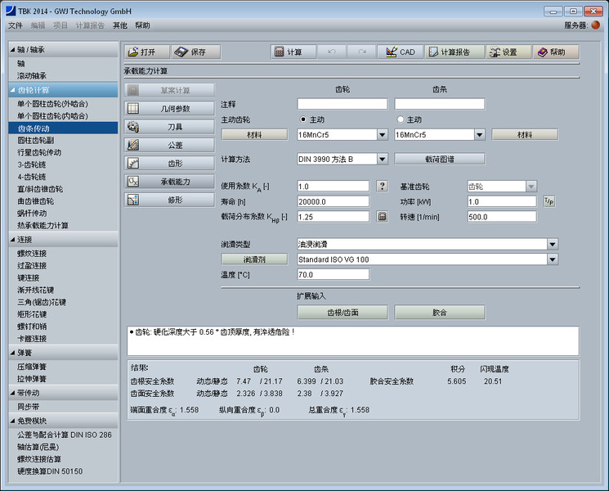Open the CAD export tool
The width and height of the screenshot is (609, 491).
pyautogui.click(x=400, y=52)
